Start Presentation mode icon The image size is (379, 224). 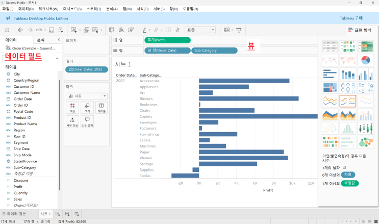pyautogui.click(x=239, y=30)
